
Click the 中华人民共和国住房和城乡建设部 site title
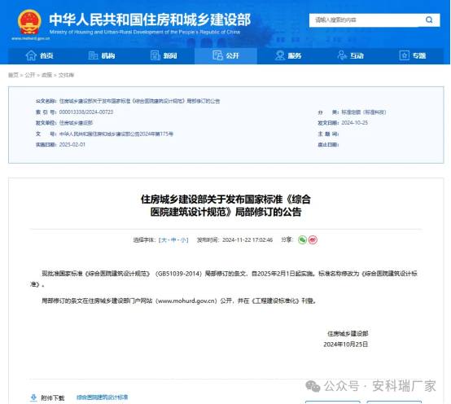coord(150,20)
